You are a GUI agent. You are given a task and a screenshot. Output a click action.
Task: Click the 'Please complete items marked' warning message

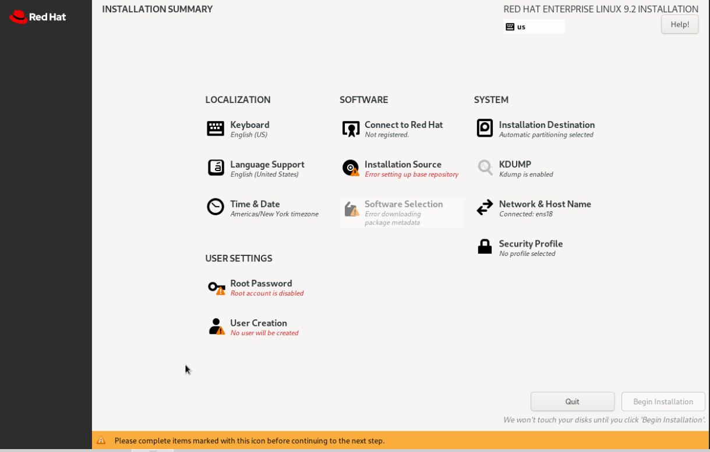[249, 440]
